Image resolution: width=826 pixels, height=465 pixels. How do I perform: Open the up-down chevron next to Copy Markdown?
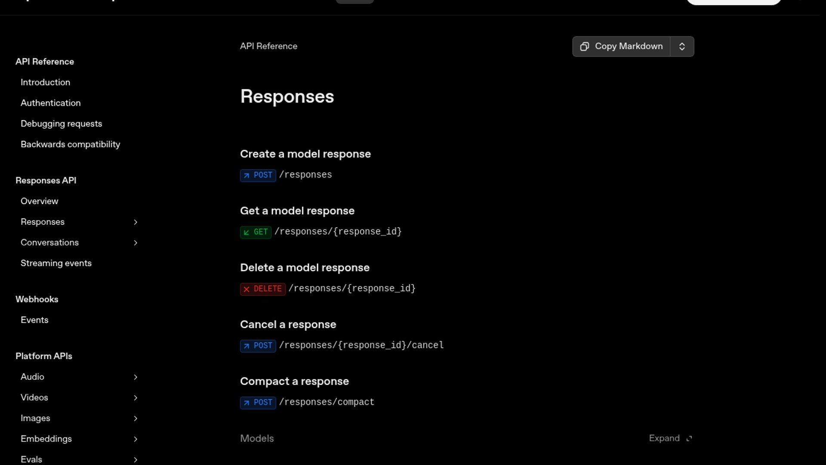[682, 46]
